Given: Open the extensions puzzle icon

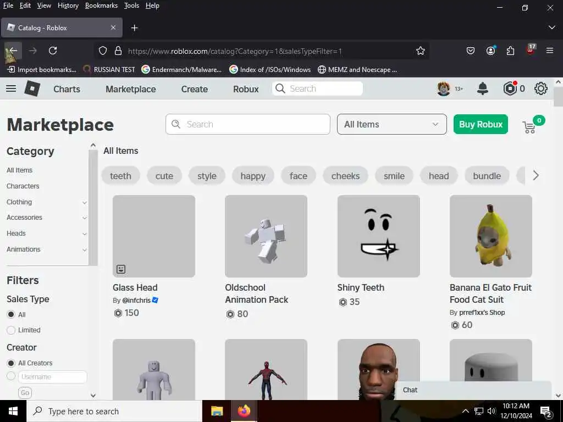Looking at the screenshot, I should pyautogui.click(x=510, y=51).
